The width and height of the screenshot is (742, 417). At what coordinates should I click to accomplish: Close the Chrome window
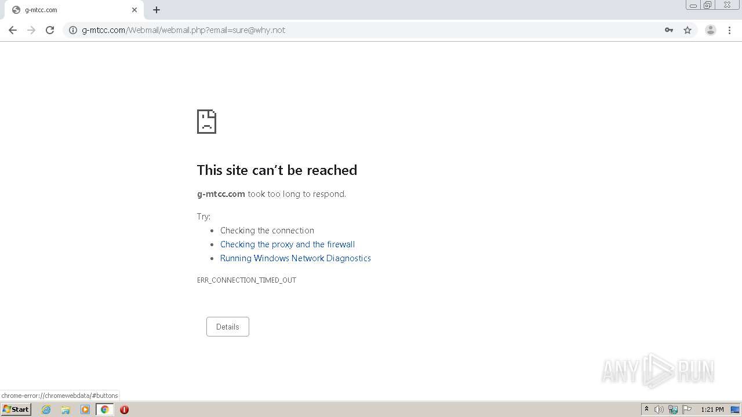pos(727,5)
